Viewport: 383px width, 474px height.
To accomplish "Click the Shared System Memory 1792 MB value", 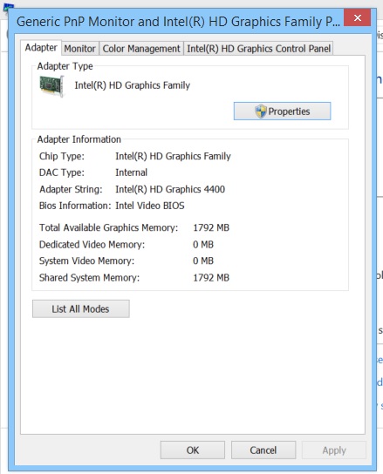I will (211, 277).
